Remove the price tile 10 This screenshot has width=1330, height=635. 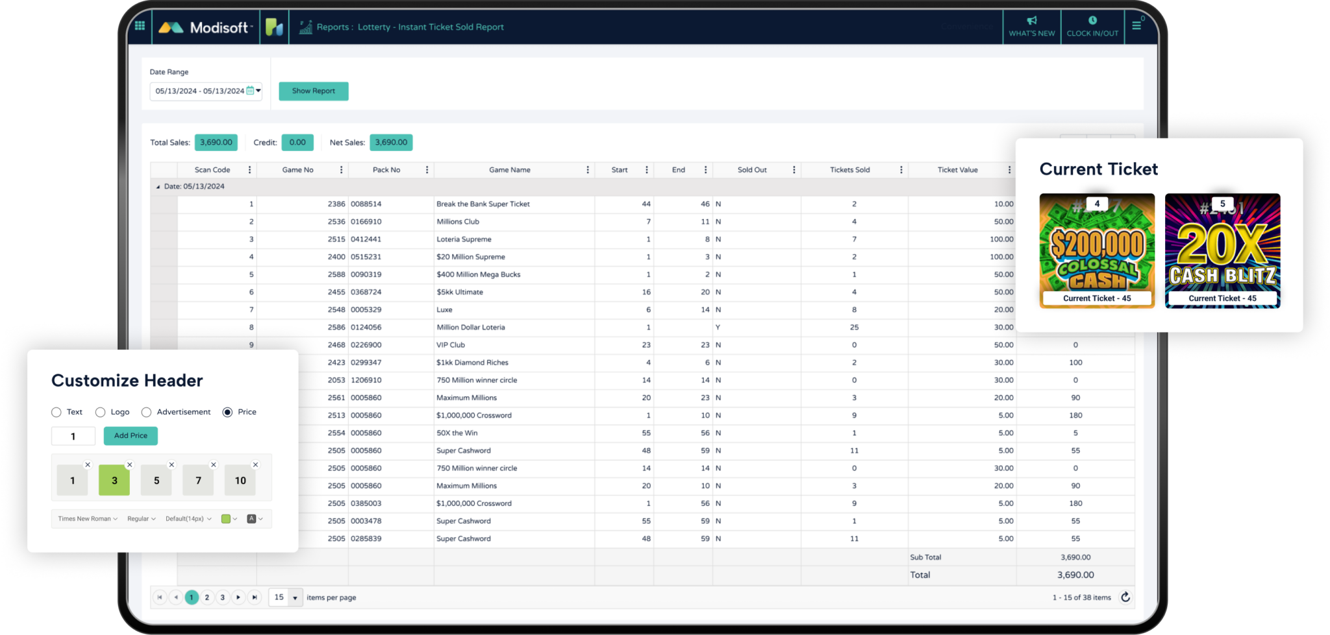click(255, 465)
